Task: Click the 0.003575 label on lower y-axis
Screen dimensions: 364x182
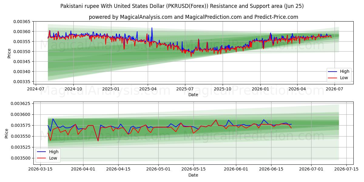Action: point(21,125)
